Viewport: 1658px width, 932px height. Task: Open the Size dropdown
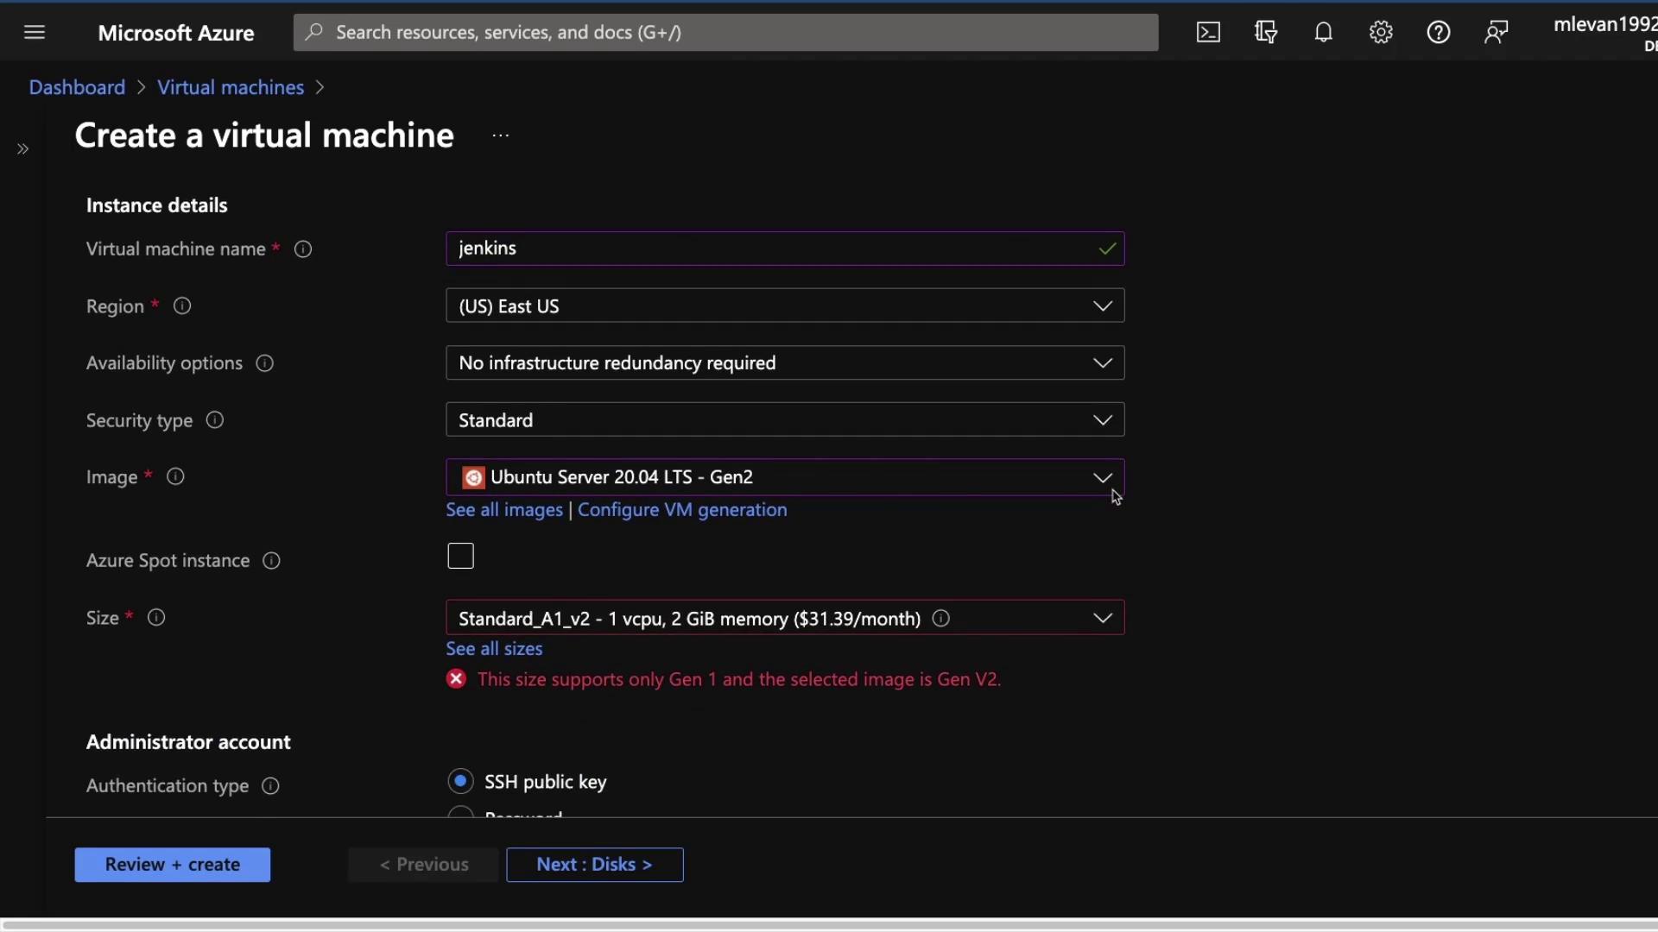click(x=784, y=619)
